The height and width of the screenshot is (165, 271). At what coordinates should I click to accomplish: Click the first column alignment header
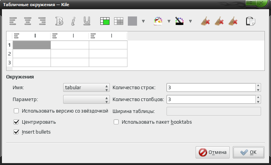(32, 36)
